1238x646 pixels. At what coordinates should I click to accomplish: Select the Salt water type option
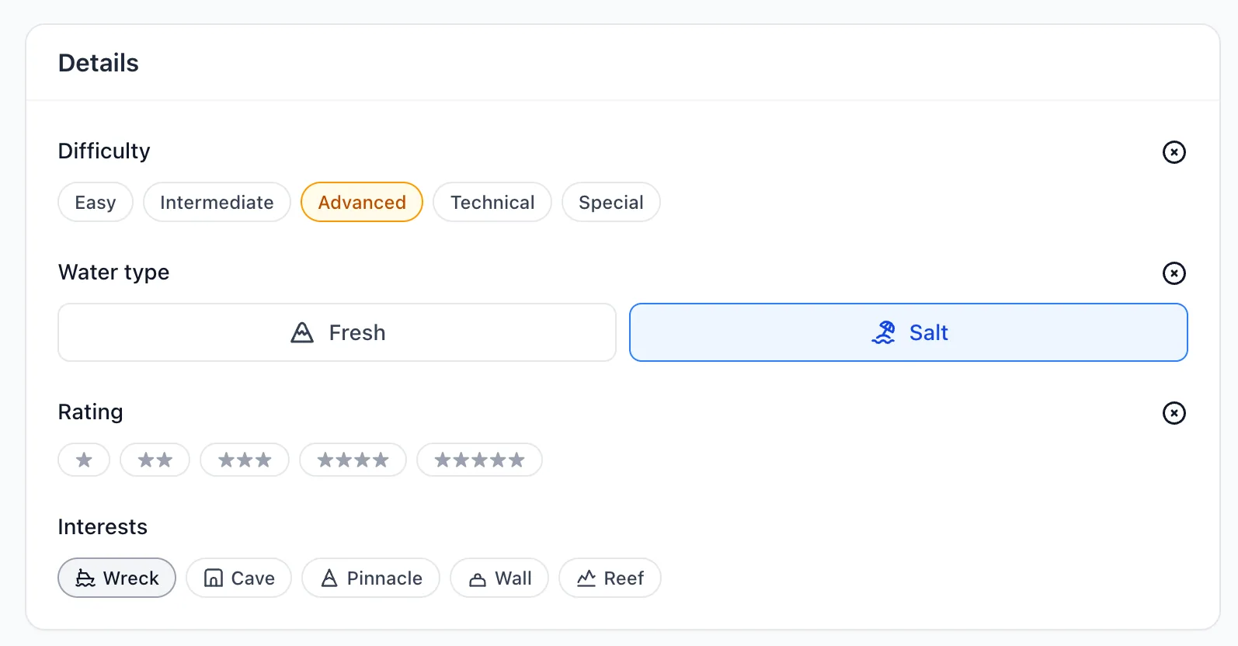pos(908,332)
